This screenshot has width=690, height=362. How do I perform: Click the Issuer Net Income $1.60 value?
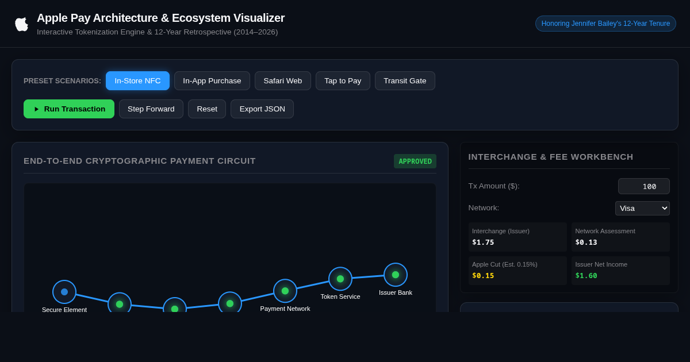click(586, 276)
